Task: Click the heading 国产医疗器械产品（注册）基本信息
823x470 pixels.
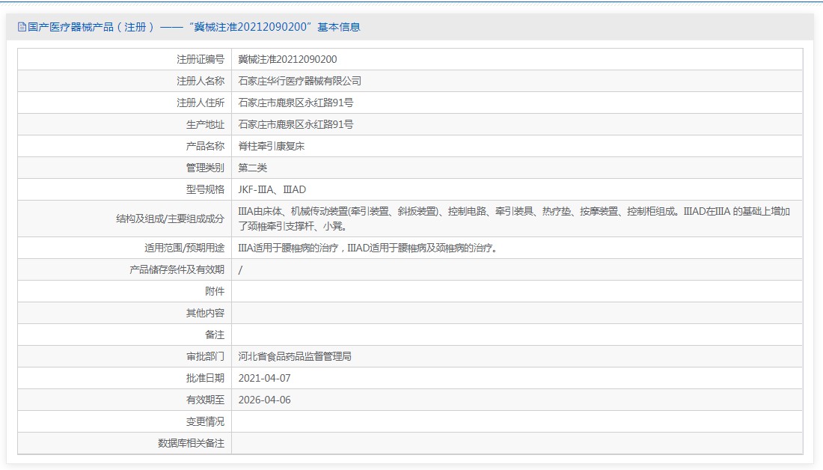Action: pos(194,27)
